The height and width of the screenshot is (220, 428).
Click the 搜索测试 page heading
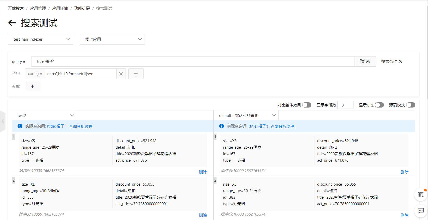[39, 23]
